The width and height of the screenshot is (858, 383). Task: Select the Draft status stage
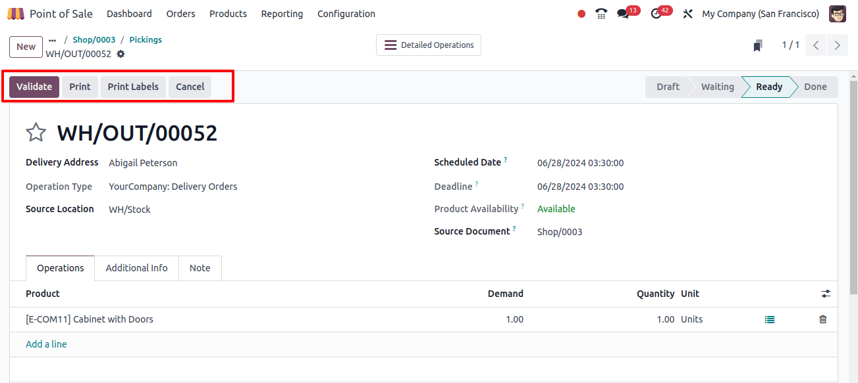(668, 87)
